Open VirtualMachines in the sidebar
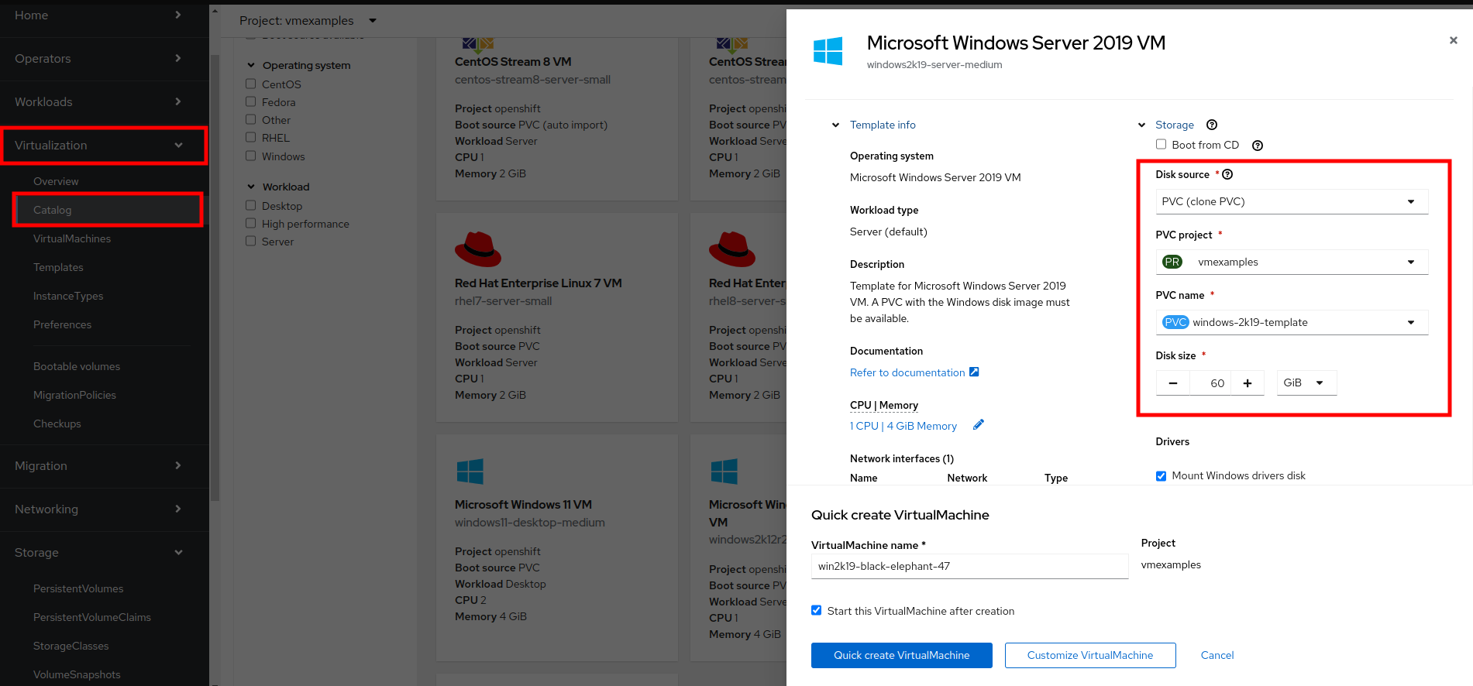The image size is (1473, 686). 72,238
